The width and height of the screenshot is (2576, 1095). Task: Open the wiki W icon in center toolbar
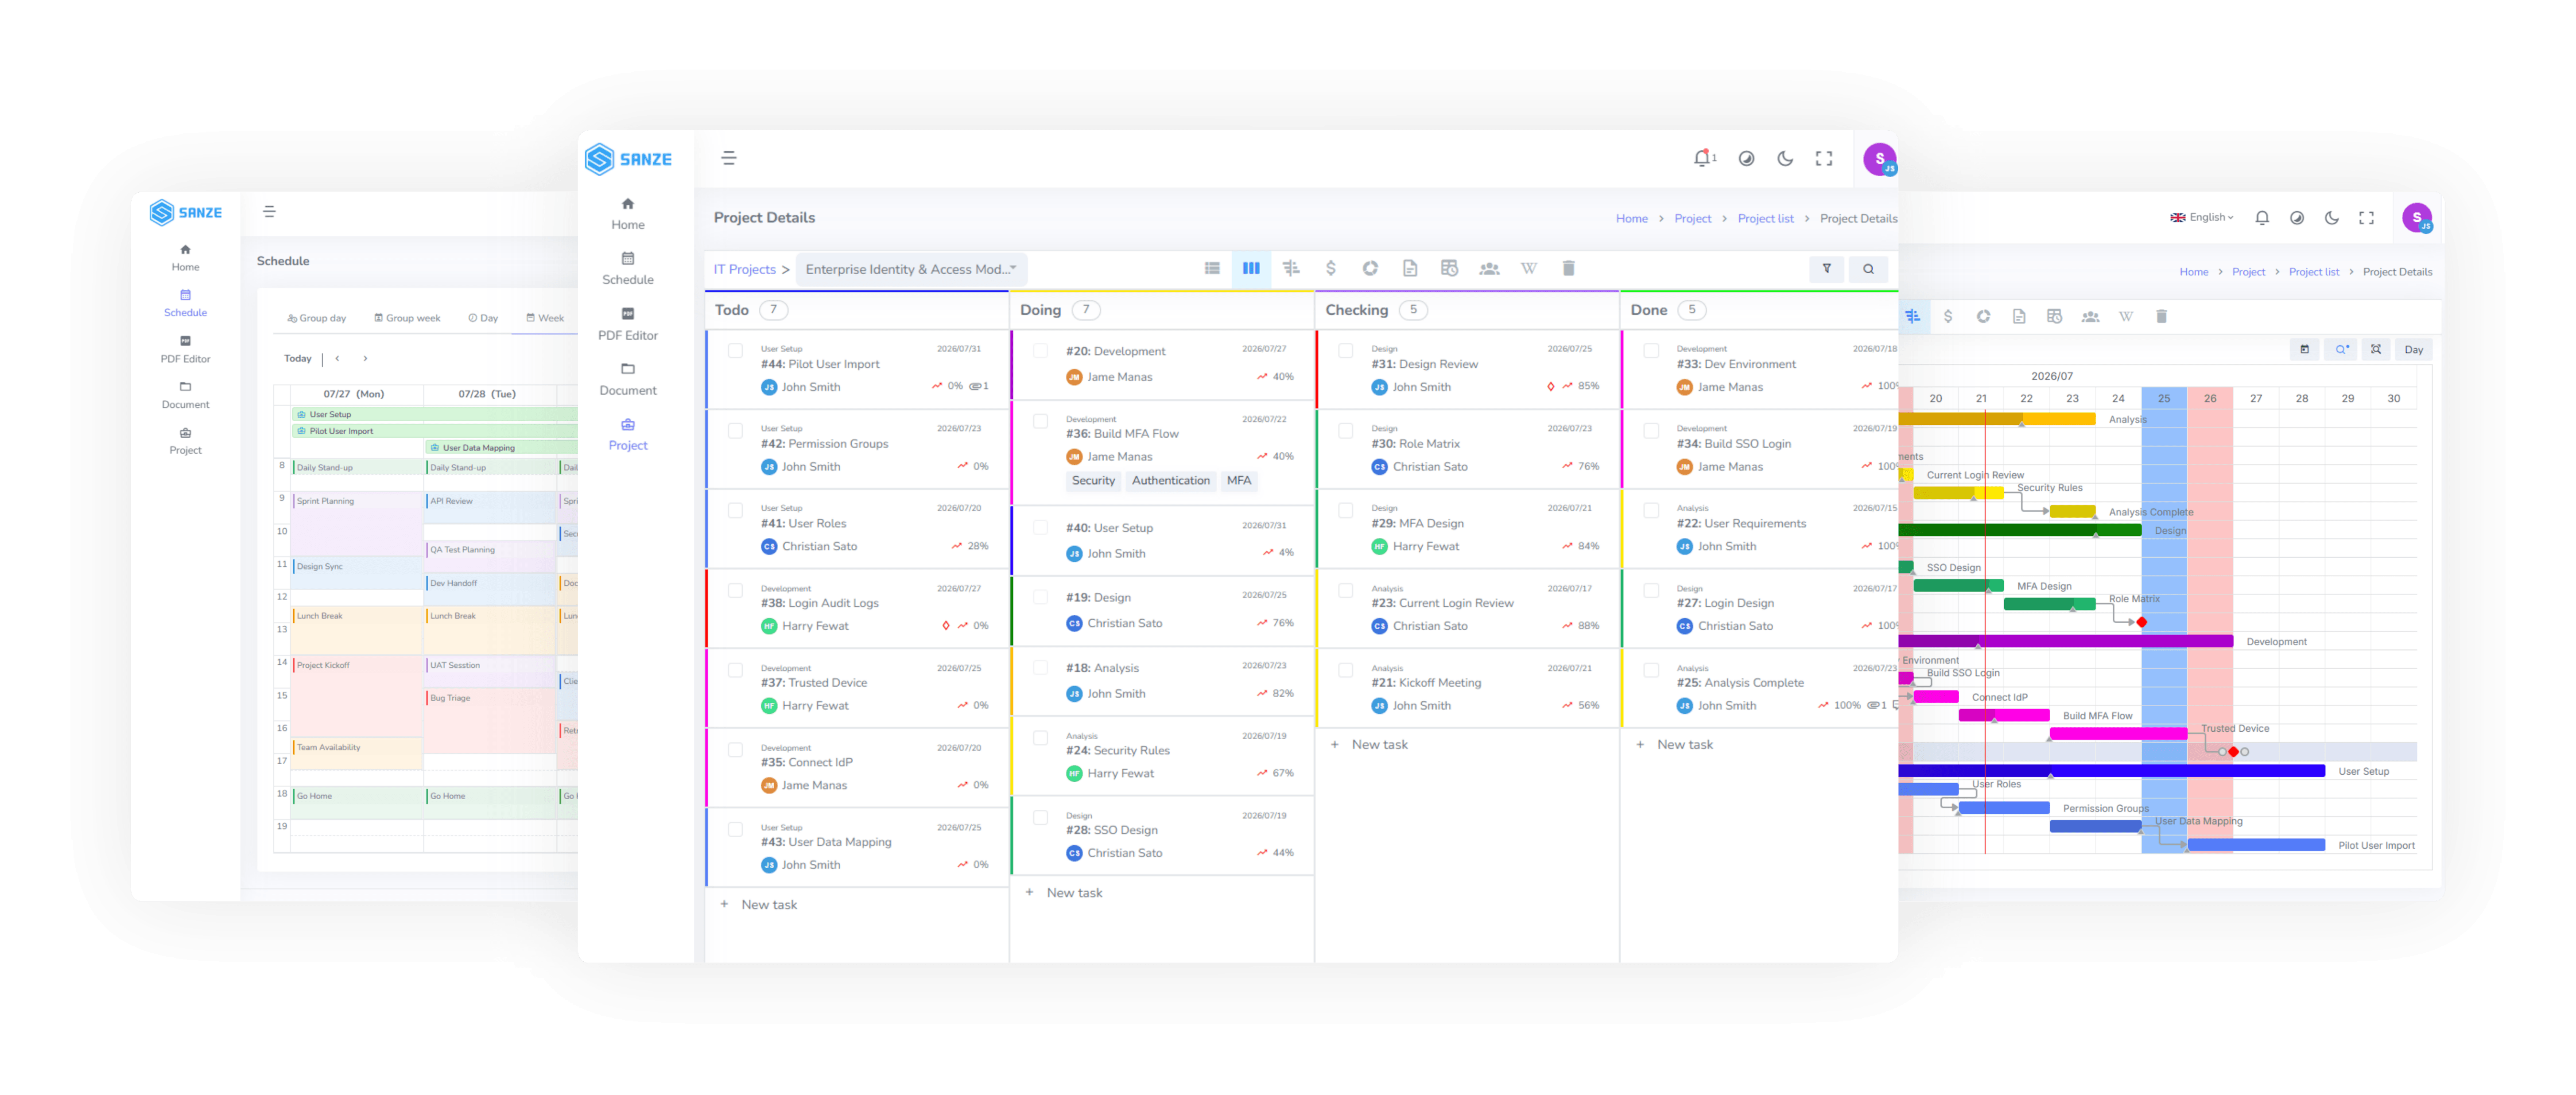coord(1529,268)
